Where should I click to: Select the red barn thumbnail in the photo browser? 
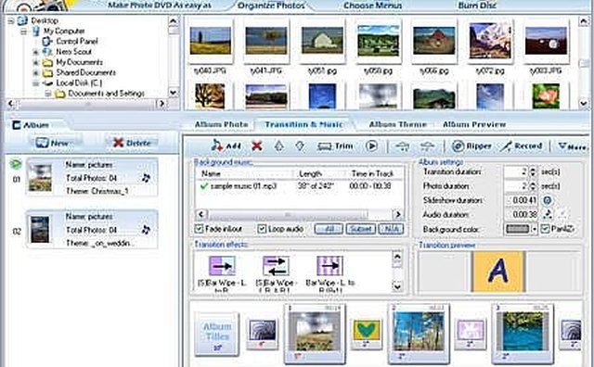433,41
